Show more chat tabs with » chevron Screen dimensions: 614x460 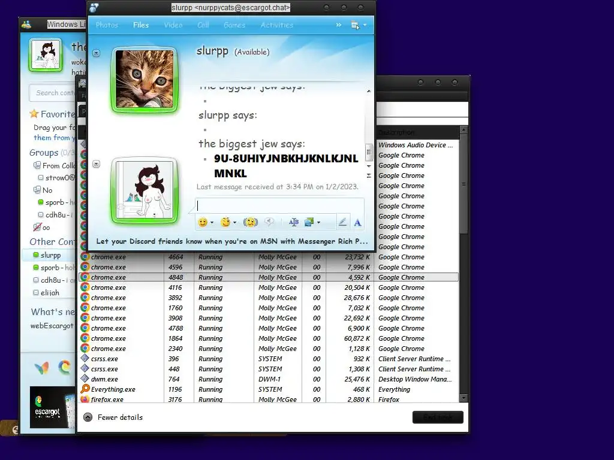(x=338, y=25)
